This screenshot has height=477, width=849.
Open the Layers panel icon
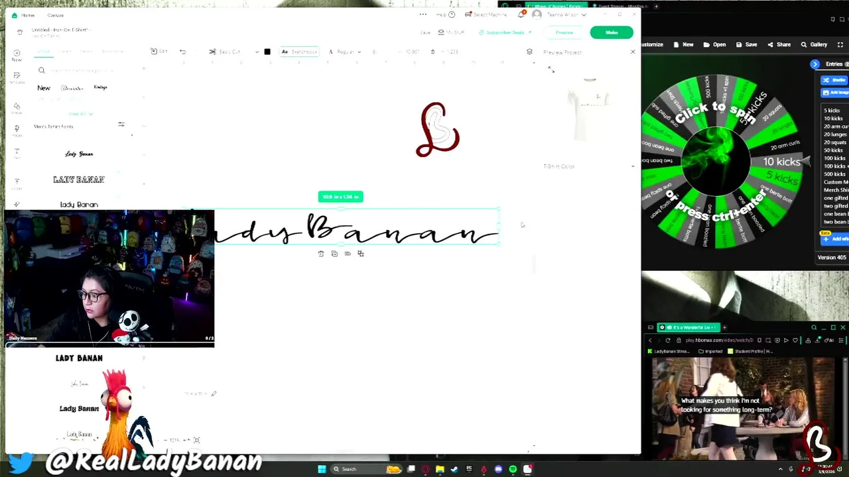coord(529,52)
